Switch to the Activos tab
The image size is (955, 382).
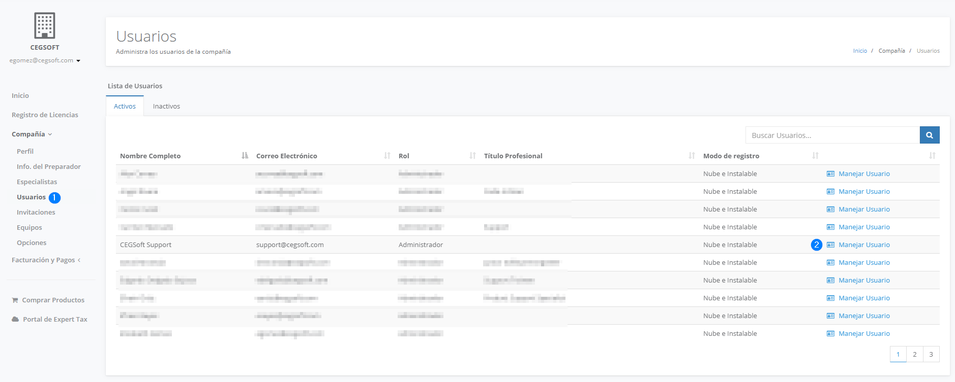coord(125,106)
